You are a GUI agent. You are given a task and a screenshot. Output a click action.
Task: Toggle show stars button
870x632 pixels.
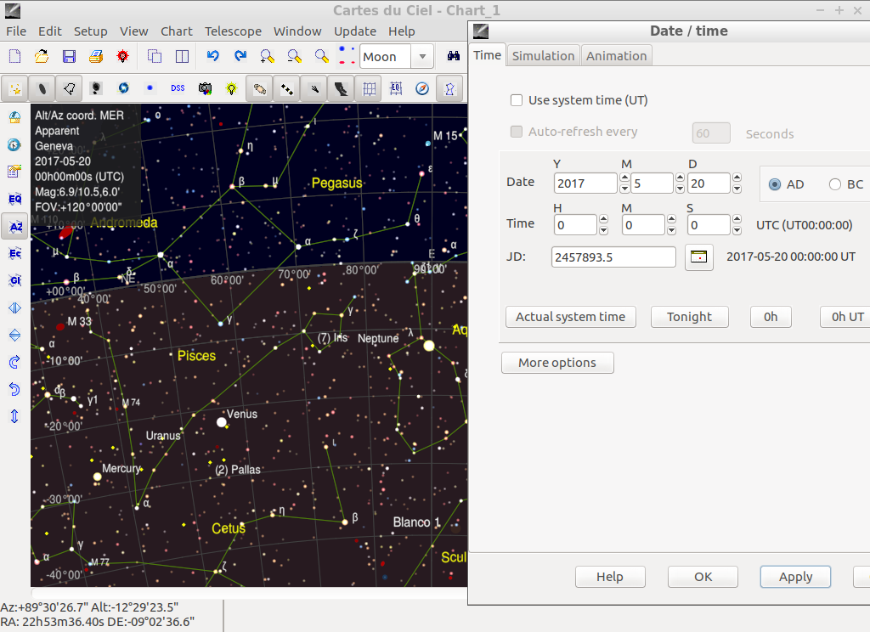15,89
